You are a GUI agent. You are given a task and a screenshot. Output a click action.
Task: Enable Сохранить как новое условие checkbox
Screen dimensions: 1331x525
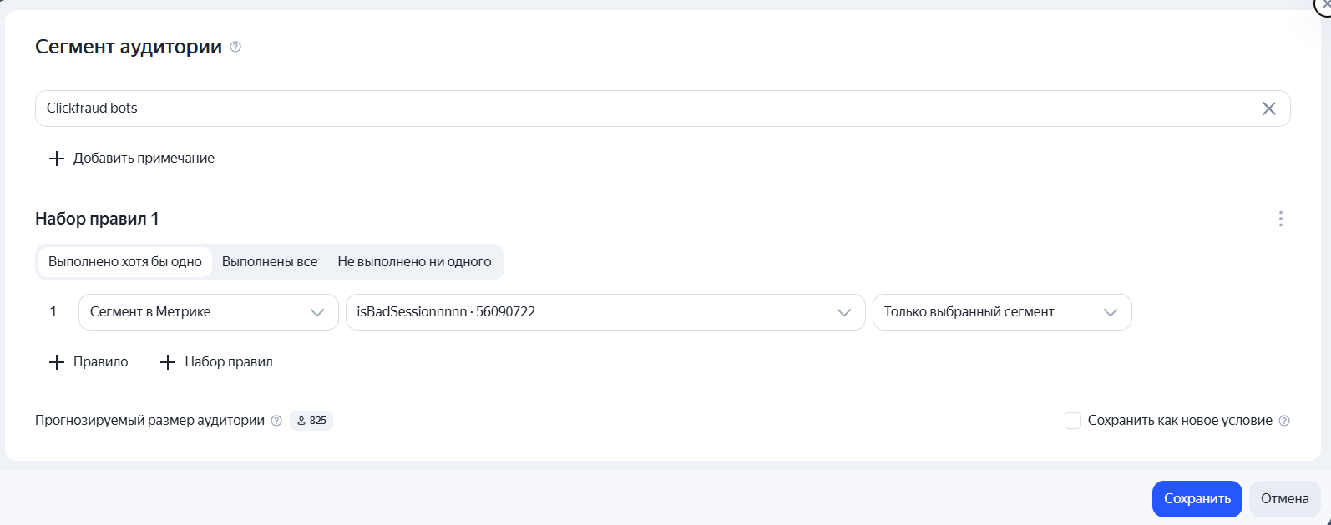click(1073, 421)
